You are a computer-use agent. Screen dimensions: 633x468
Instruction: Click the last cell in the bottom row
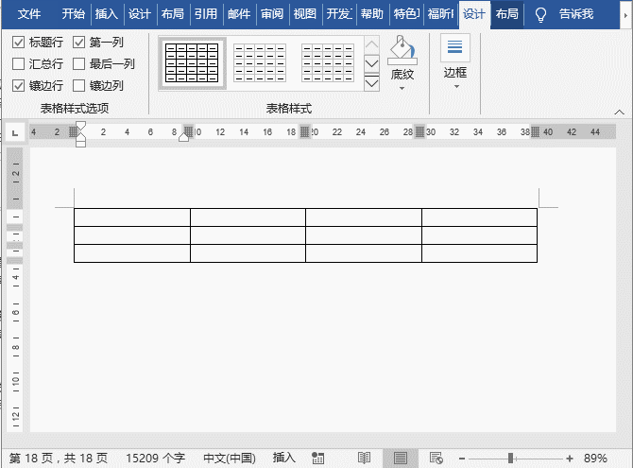click(x=479, y=253)
